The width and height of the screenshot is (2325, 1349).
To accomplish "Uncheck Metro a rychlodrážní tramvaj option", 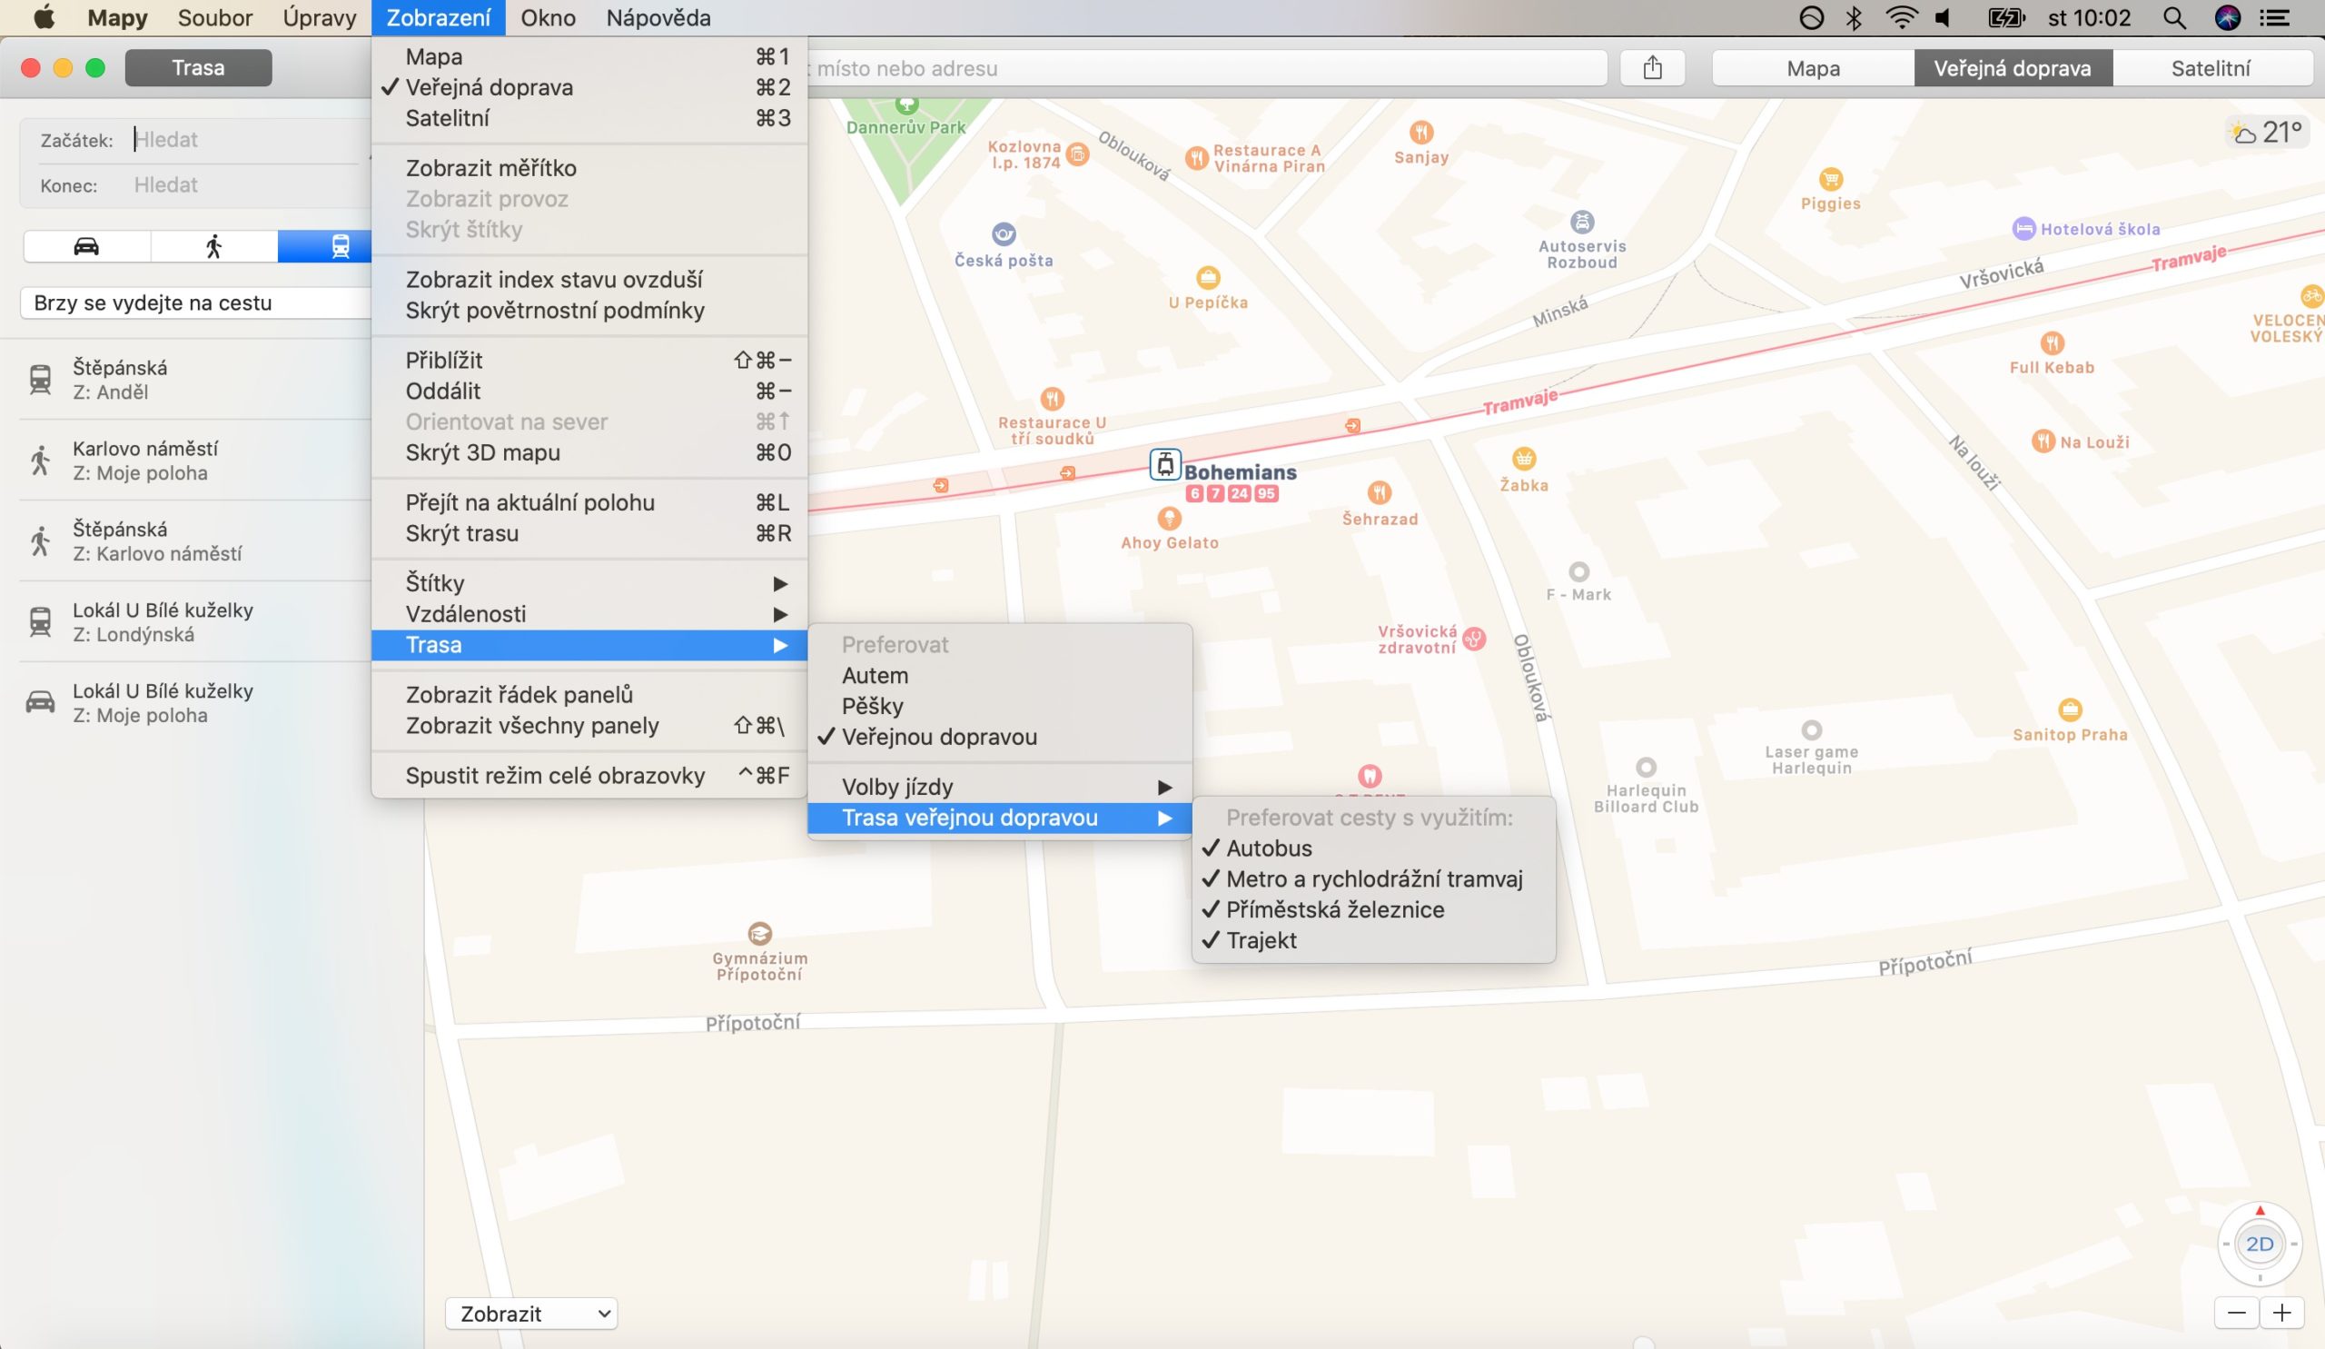I will click(1373, 879).
